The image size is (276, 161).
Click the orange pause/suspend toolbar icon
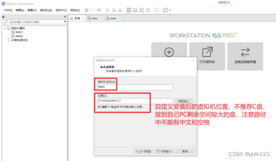point(86,10)
